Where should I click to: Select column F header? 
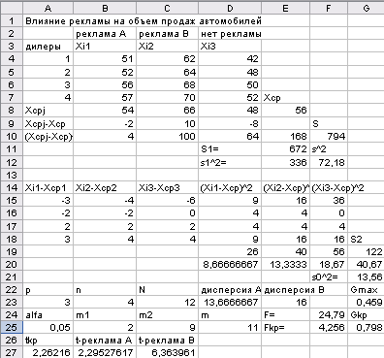[329, 8]
